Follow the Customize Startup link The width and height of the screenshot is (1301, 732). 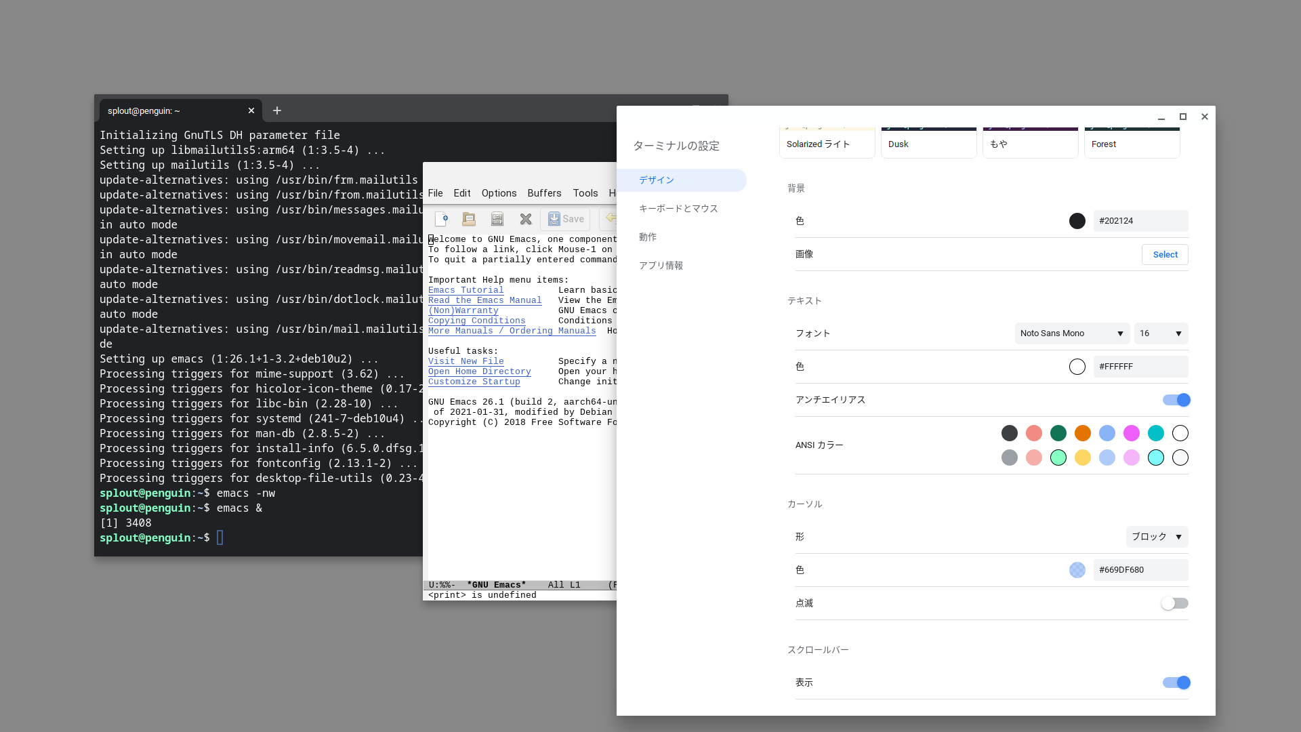coord(474,382)
